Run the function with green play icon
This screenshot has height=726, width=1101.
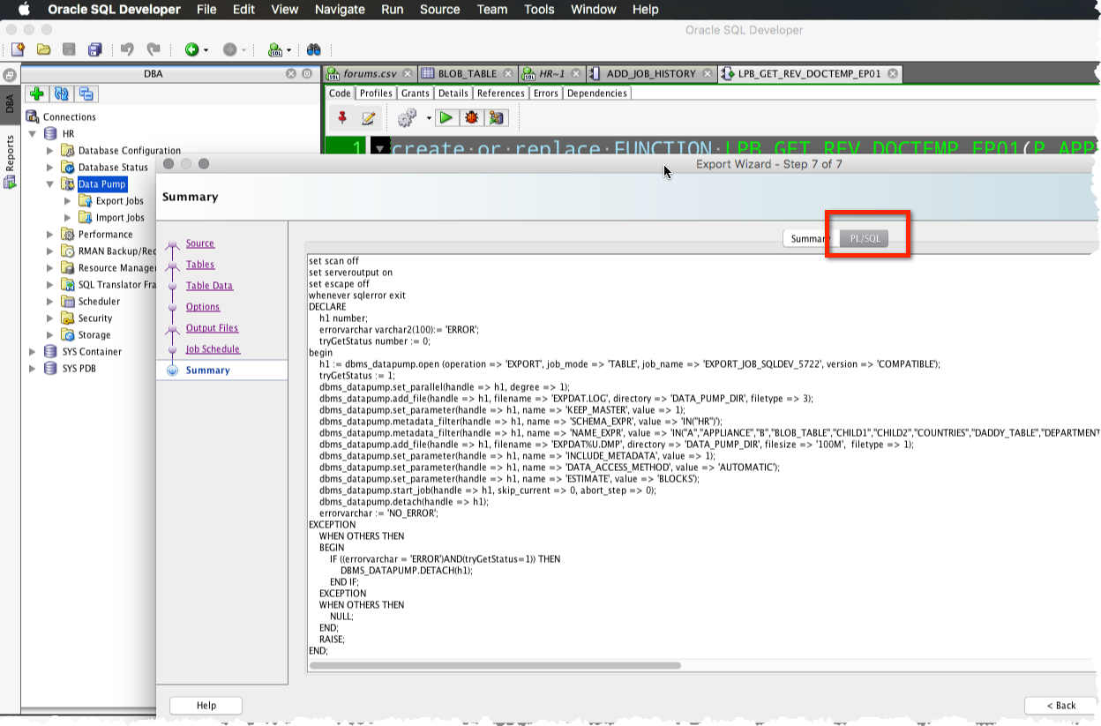[x=446, y=117]
